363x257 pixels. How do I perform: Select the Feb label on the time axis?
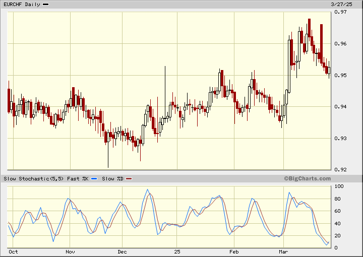pyautogui.click(x=234, y=251)
